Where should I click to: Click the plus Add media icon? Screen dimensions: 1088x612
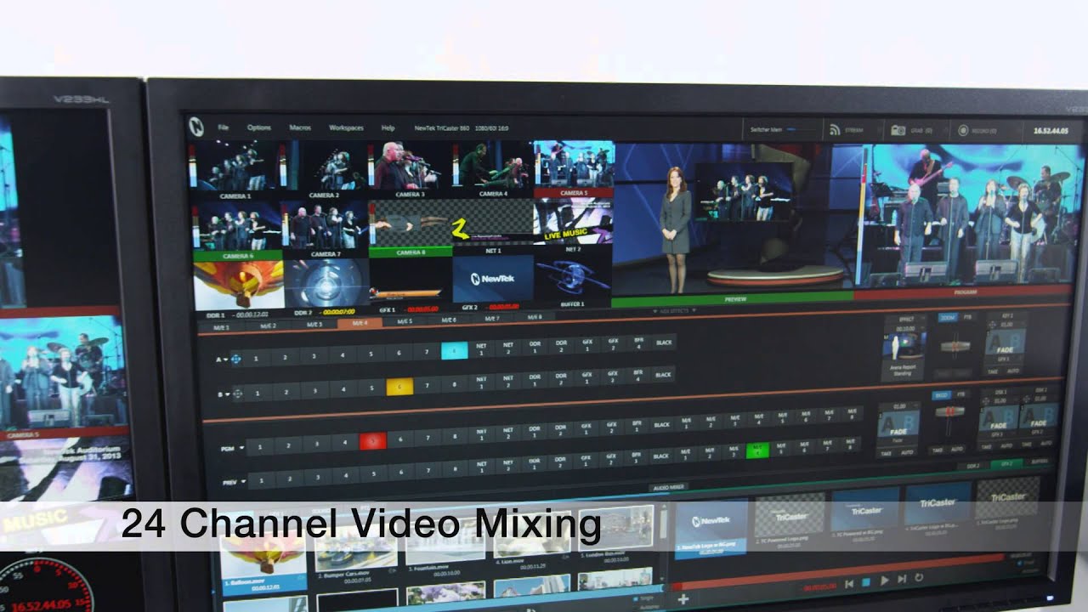683,599
